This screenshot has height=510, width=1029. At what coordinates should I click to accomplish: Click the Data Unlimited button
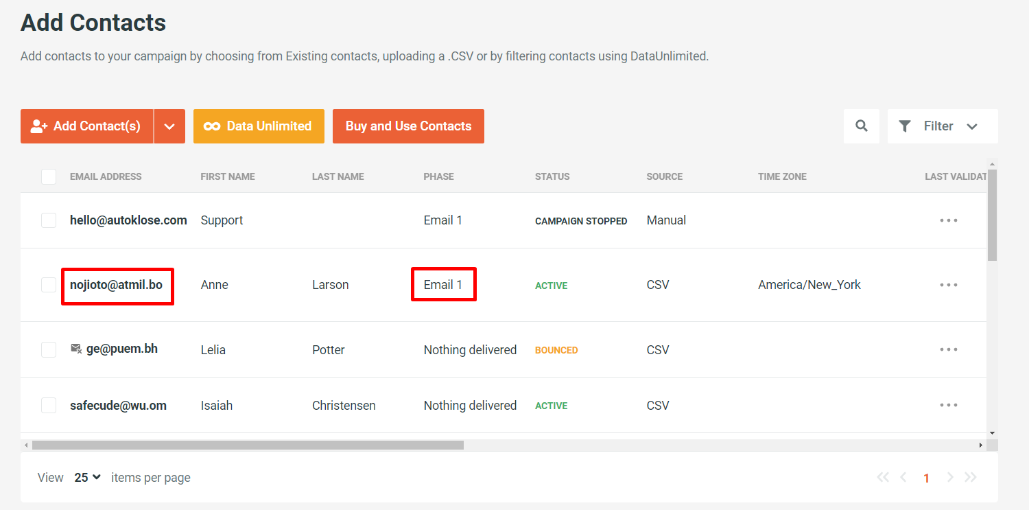coord(259,126)
